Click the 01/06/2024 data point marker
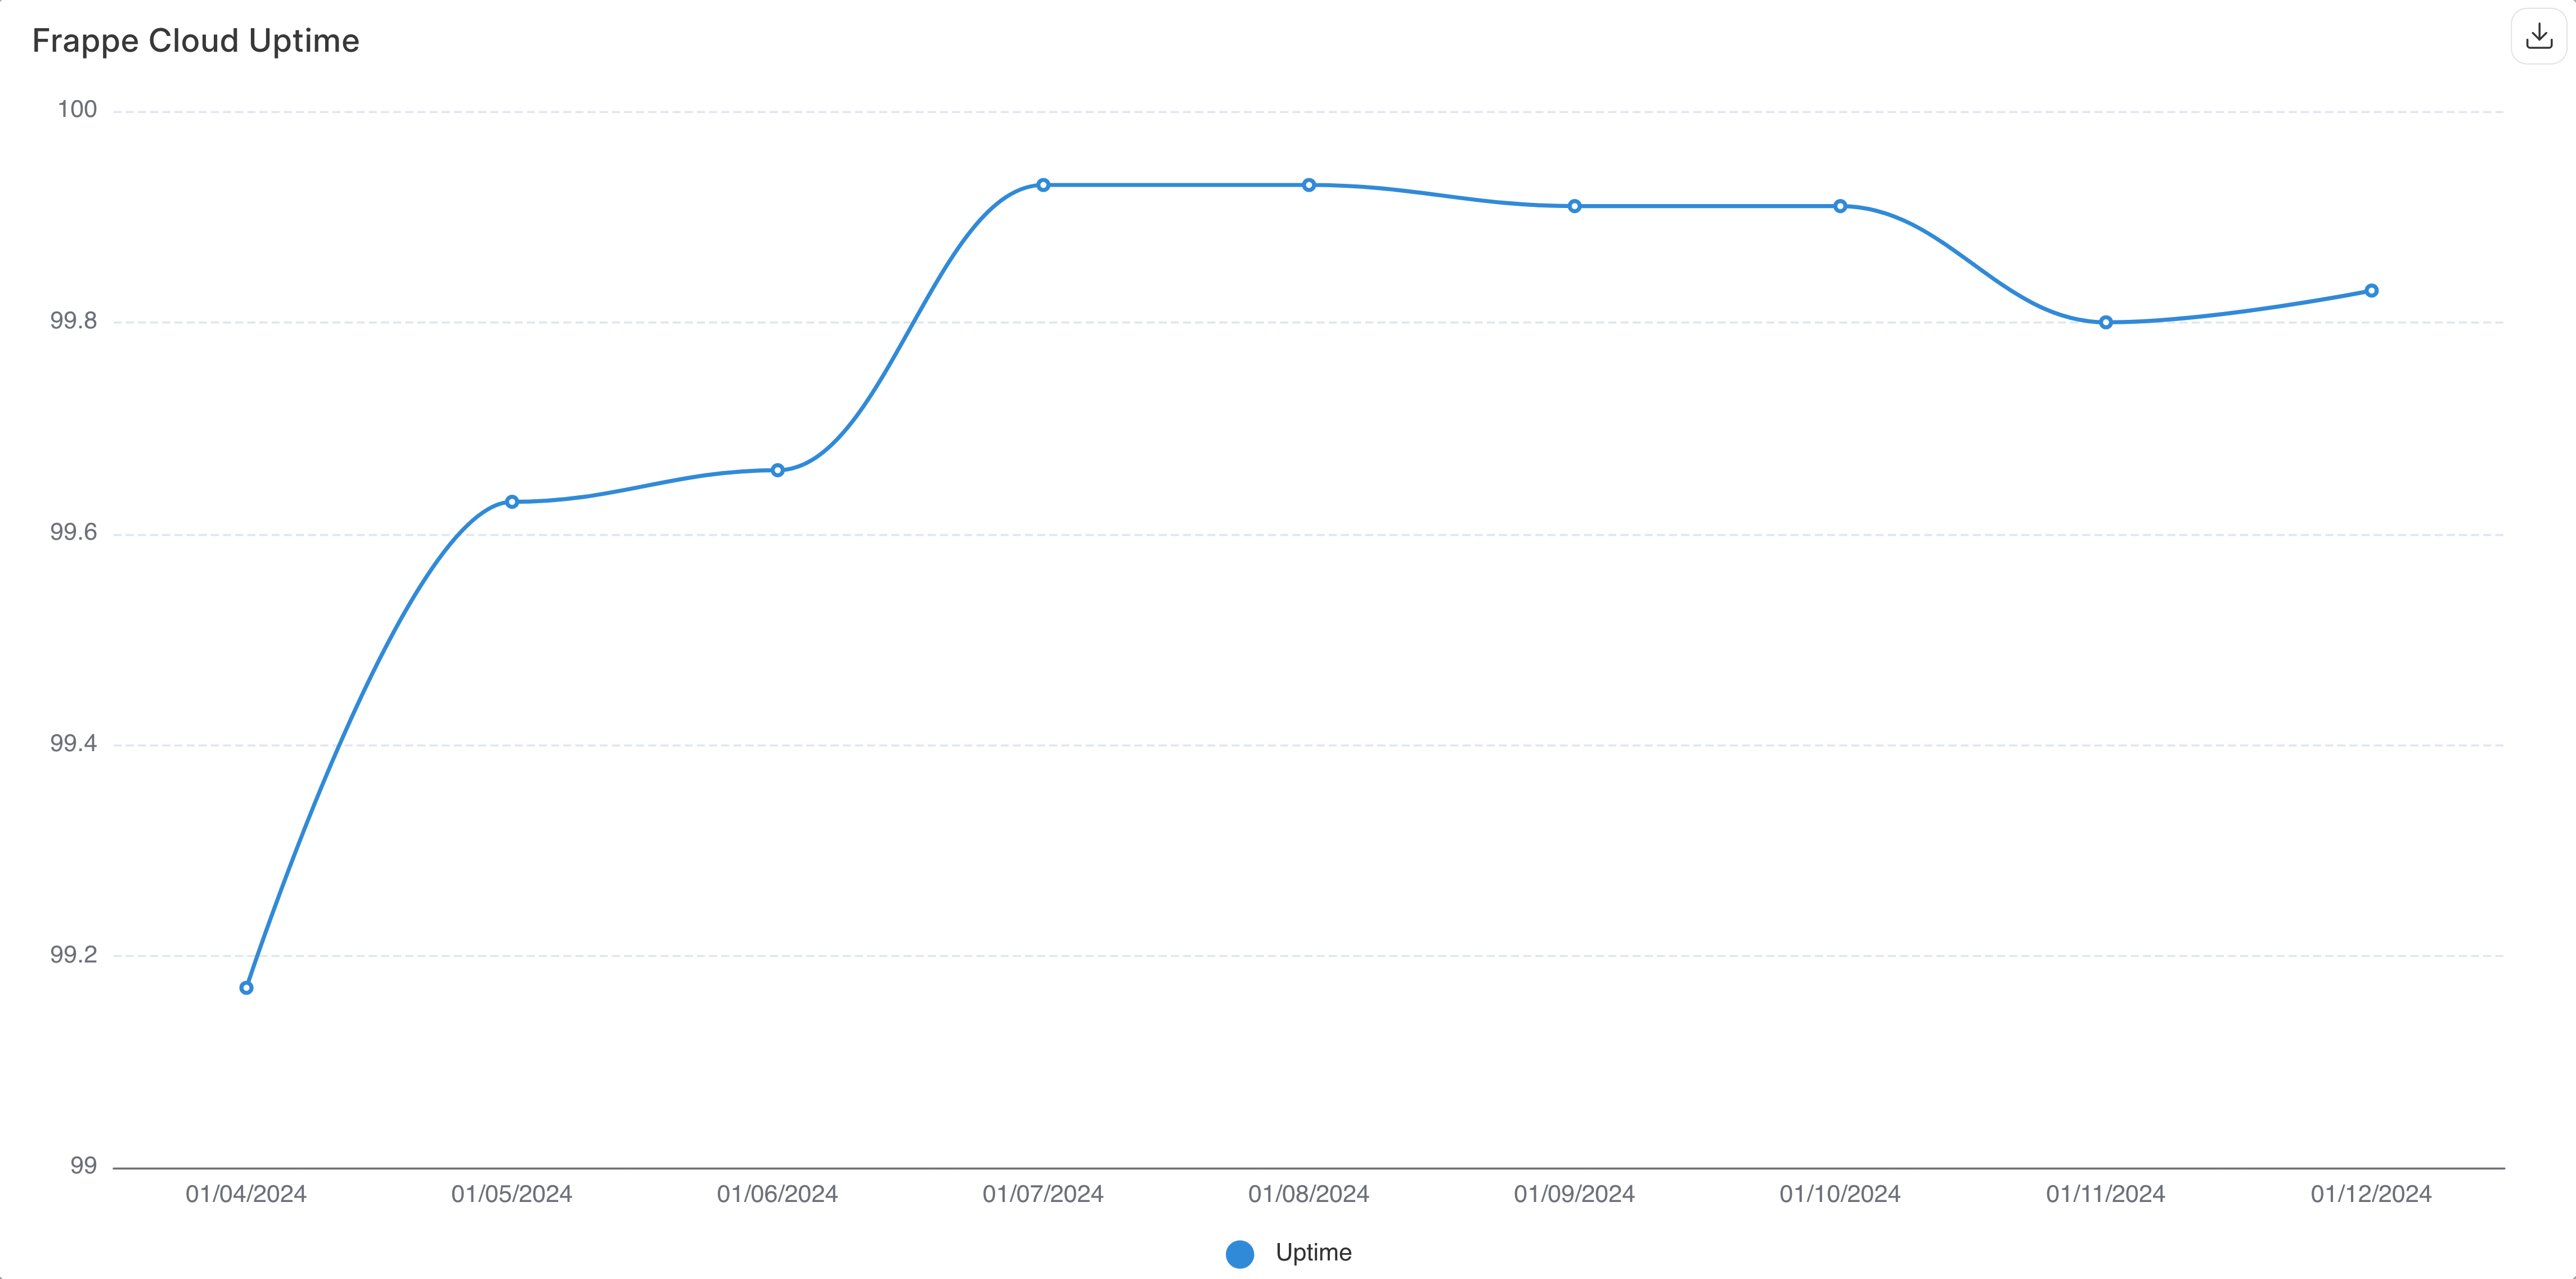This screenshot has width=2576, height=1279. 778,469
